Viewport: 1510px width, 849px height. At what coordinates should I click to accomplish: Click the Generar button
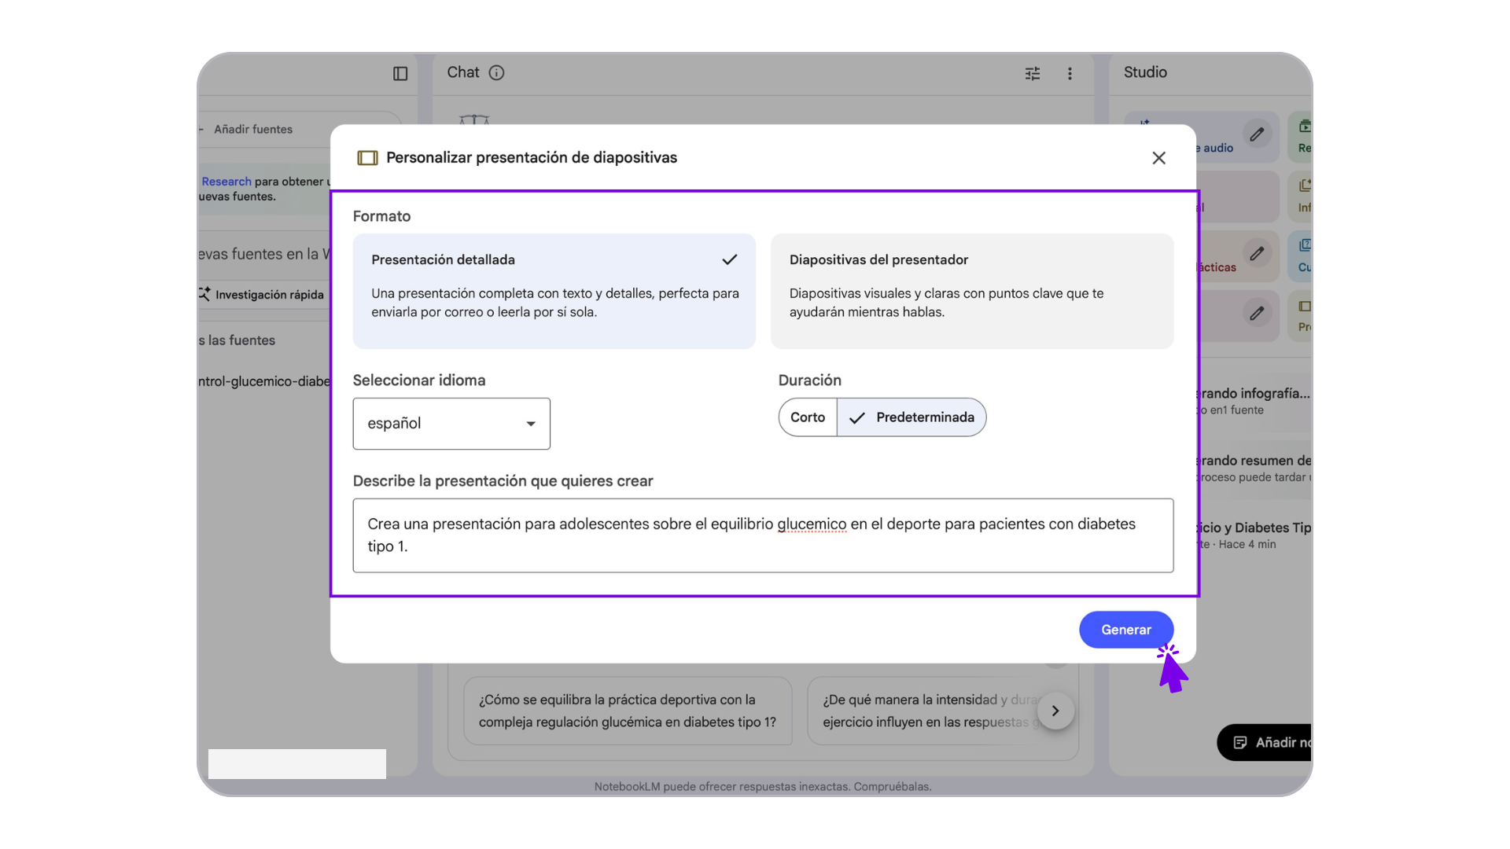pyautogui.click(x=1125, y=630)
